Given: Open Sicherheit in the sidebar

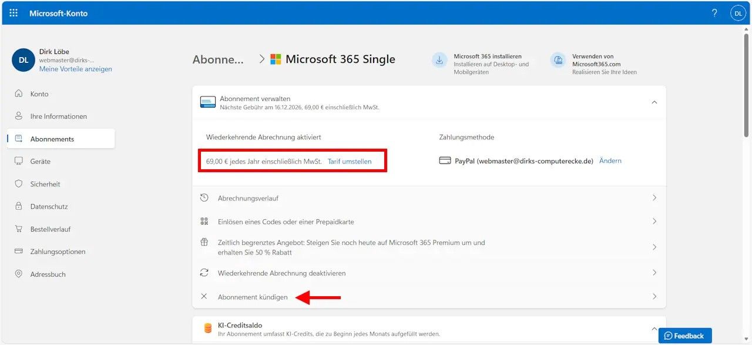Looking at the screenshot, I should point(45,184).
